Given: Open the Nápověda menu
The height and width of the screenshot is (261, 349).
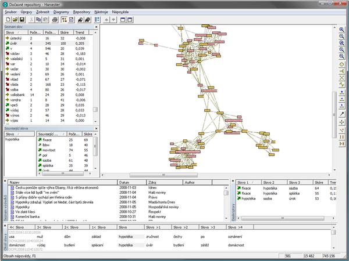Looking at the screenshot, I should [x=120, y=12].
